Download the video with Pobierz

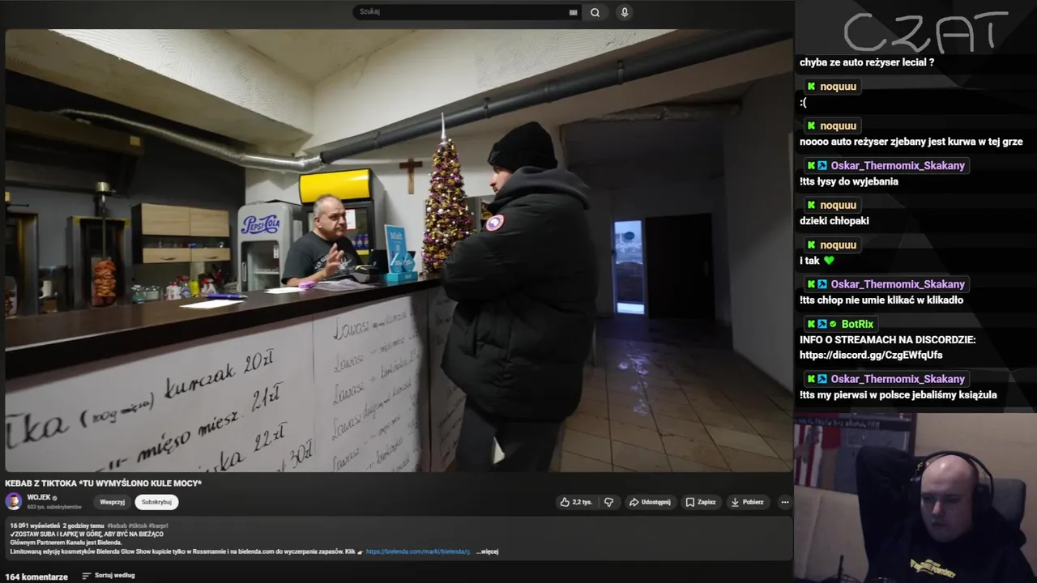pyautogui.click(x=747, y=502)
